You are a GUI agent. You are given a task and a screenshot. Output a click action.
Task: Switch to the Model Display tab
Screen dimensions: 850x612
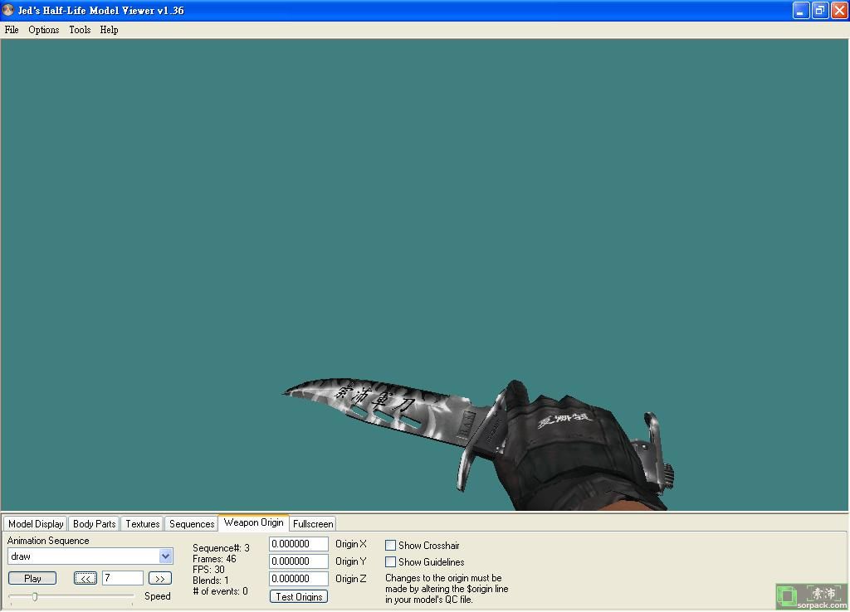tap(36, 524)
